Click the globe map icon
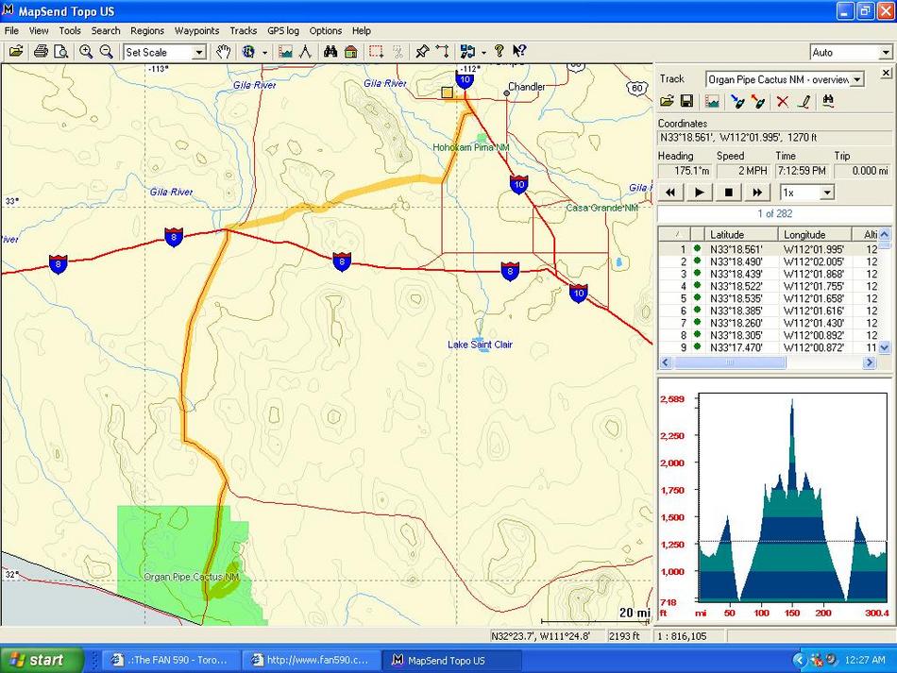Viewport: 897px width, 673px height. coord(248,52)
